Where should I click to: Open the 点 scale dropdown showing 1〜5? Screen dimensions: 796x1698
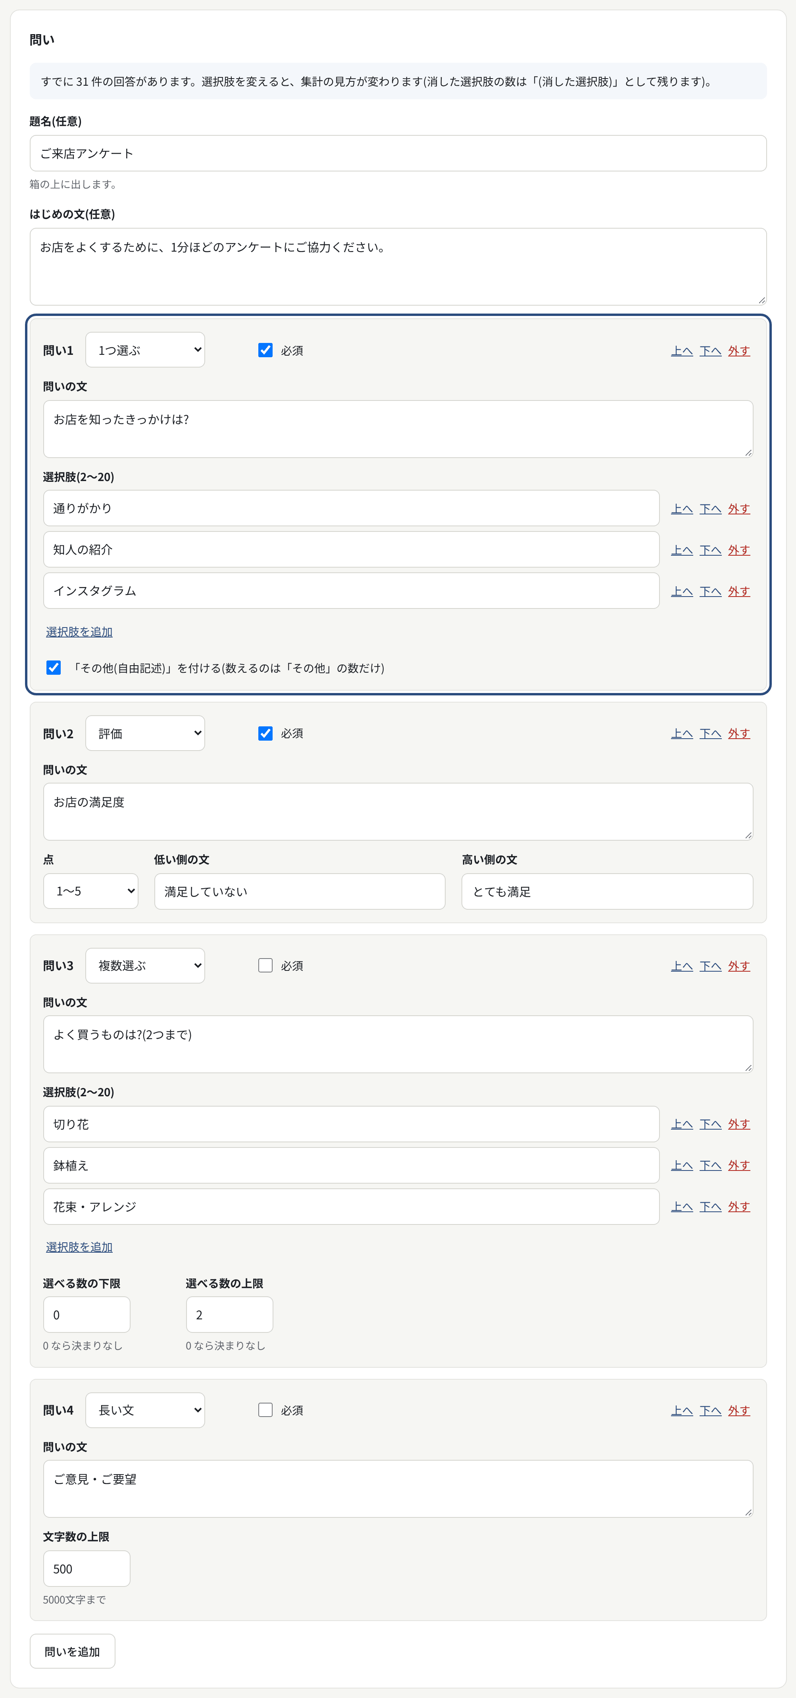tap(91, 891)
